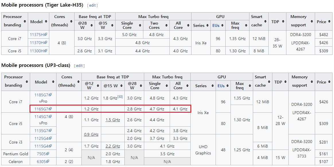
Task: Open the highlighted 1165G7 model link
Action: (x=43, y=109)
